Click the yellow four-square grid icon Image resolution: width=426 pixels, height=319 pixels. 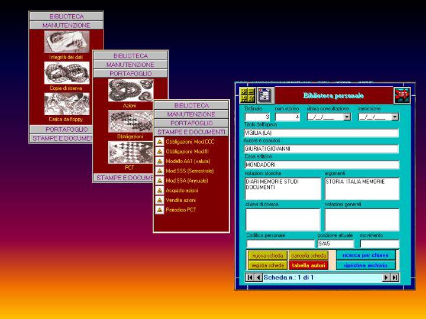[x=247, y=95]
